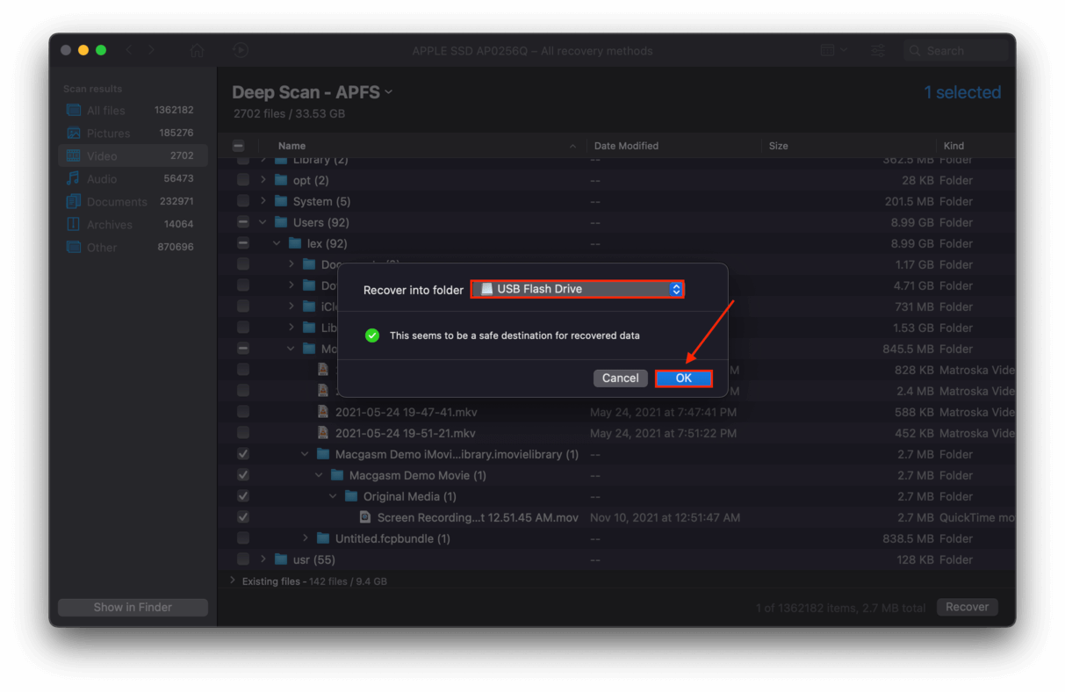Click Show in Finder button
The width and height of the screenshot is (1065, 692).
pyautogui.click(x=133, y=607)
